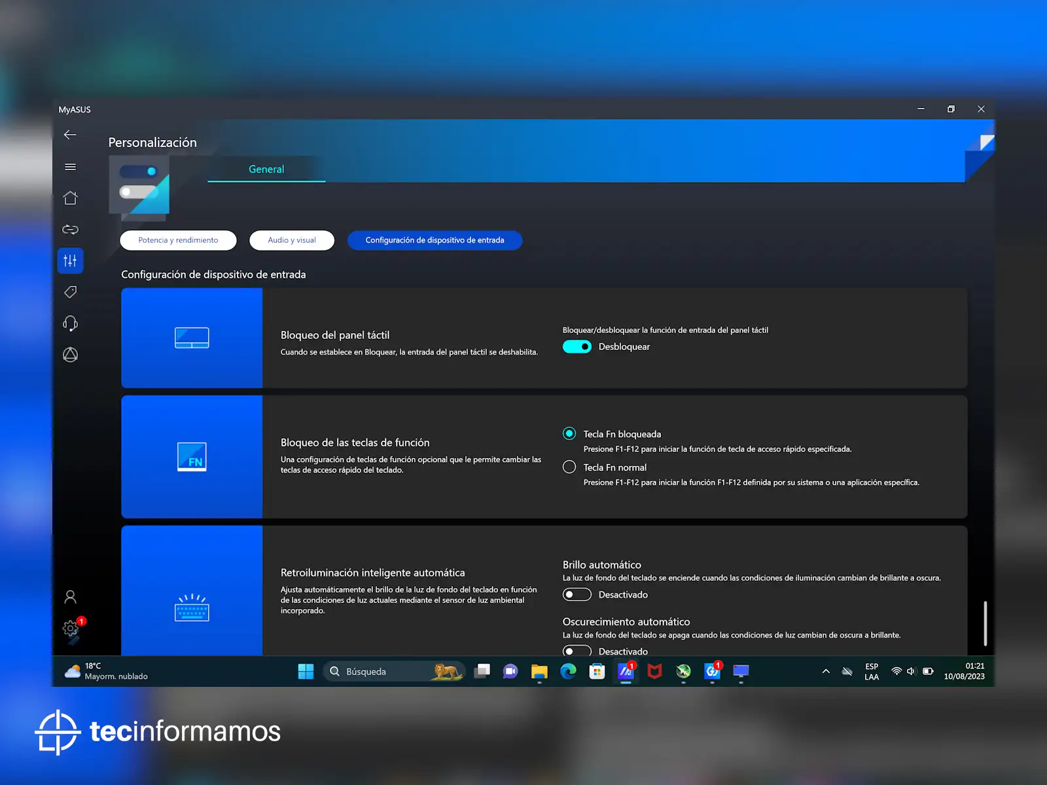Expand hidden system tray icons chevron
The image size is (1047, 785).
coord(826,671)
